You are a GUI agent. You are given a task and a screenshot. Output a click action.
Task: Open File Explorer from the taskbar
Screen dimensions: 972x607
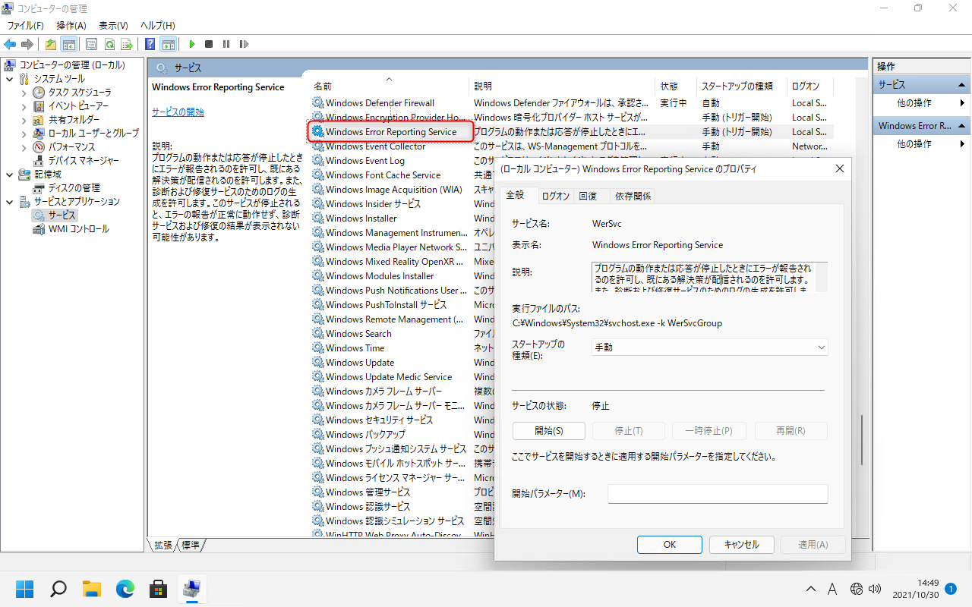coord(92,588)
